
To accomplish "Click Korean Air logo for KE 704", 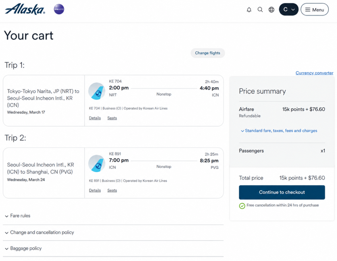I will click(x=97, y=91).
